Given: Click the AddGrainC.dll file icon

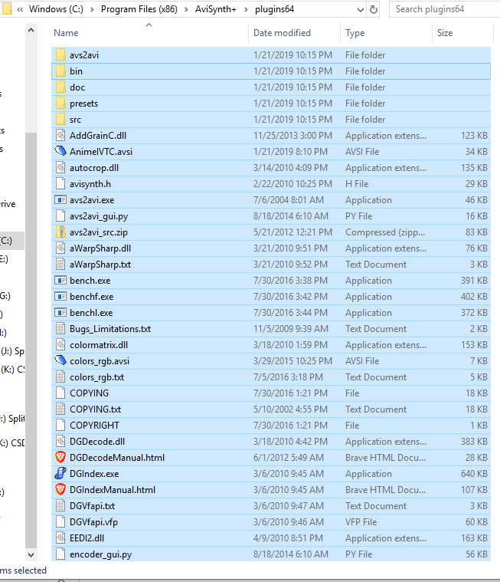Looking at the screenshot, I should pyautogui.click(x=60, y=136).
